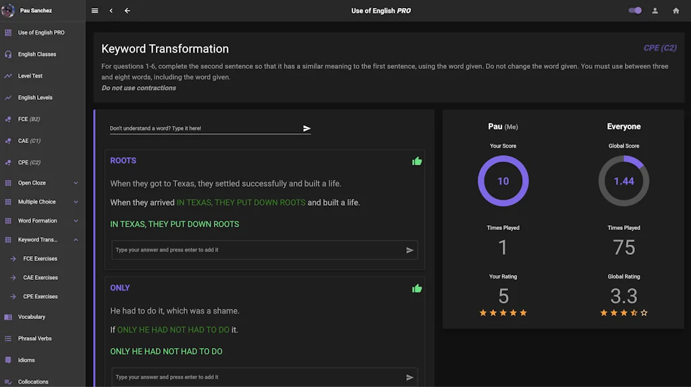Open the hamburger menu icon

(94, 11)
